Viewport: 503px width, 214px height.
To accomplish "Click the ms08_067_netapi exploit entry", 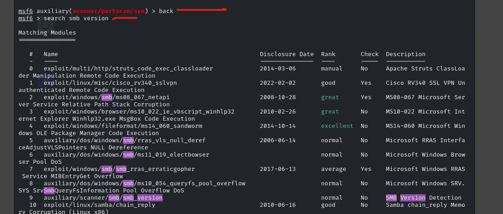I will pos(107,97).
